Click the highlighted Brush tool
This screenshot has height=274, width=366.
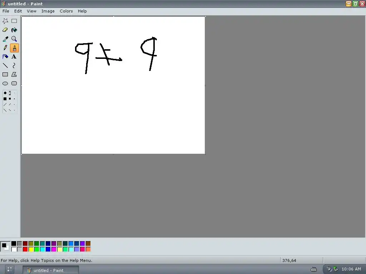pyautogui.click(x=14, y=48)
